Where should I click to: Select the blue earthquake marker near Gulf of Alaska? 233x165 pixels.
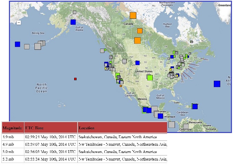[73, 22]
